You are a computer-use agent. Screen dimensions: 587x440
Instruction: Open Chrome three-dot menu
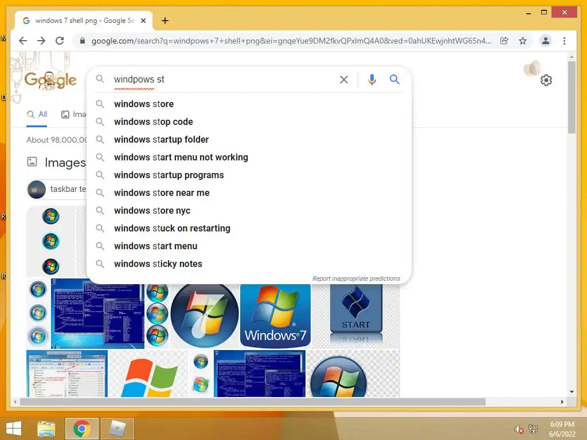click(x=564, y=41)
